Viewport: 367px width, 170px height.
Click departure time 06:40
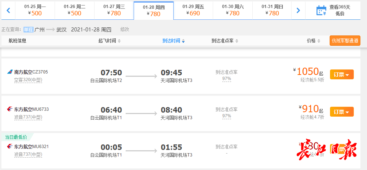pos(111,110)
